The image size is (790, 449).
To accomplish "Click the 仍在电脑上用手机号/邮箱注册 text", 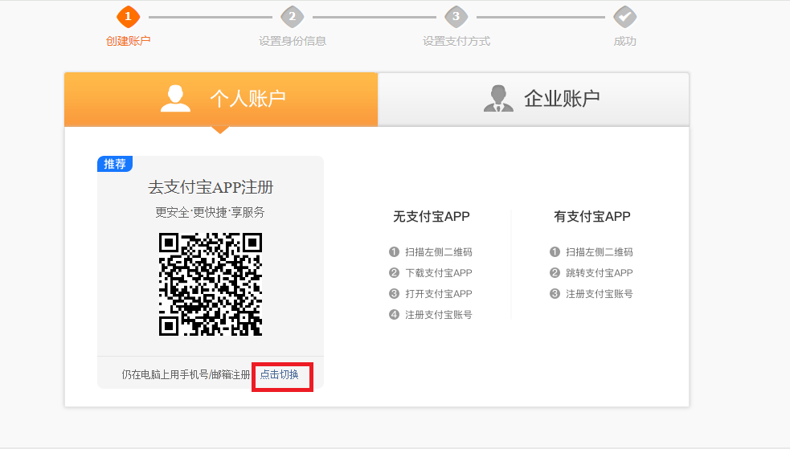I will (x=186, y=374).
